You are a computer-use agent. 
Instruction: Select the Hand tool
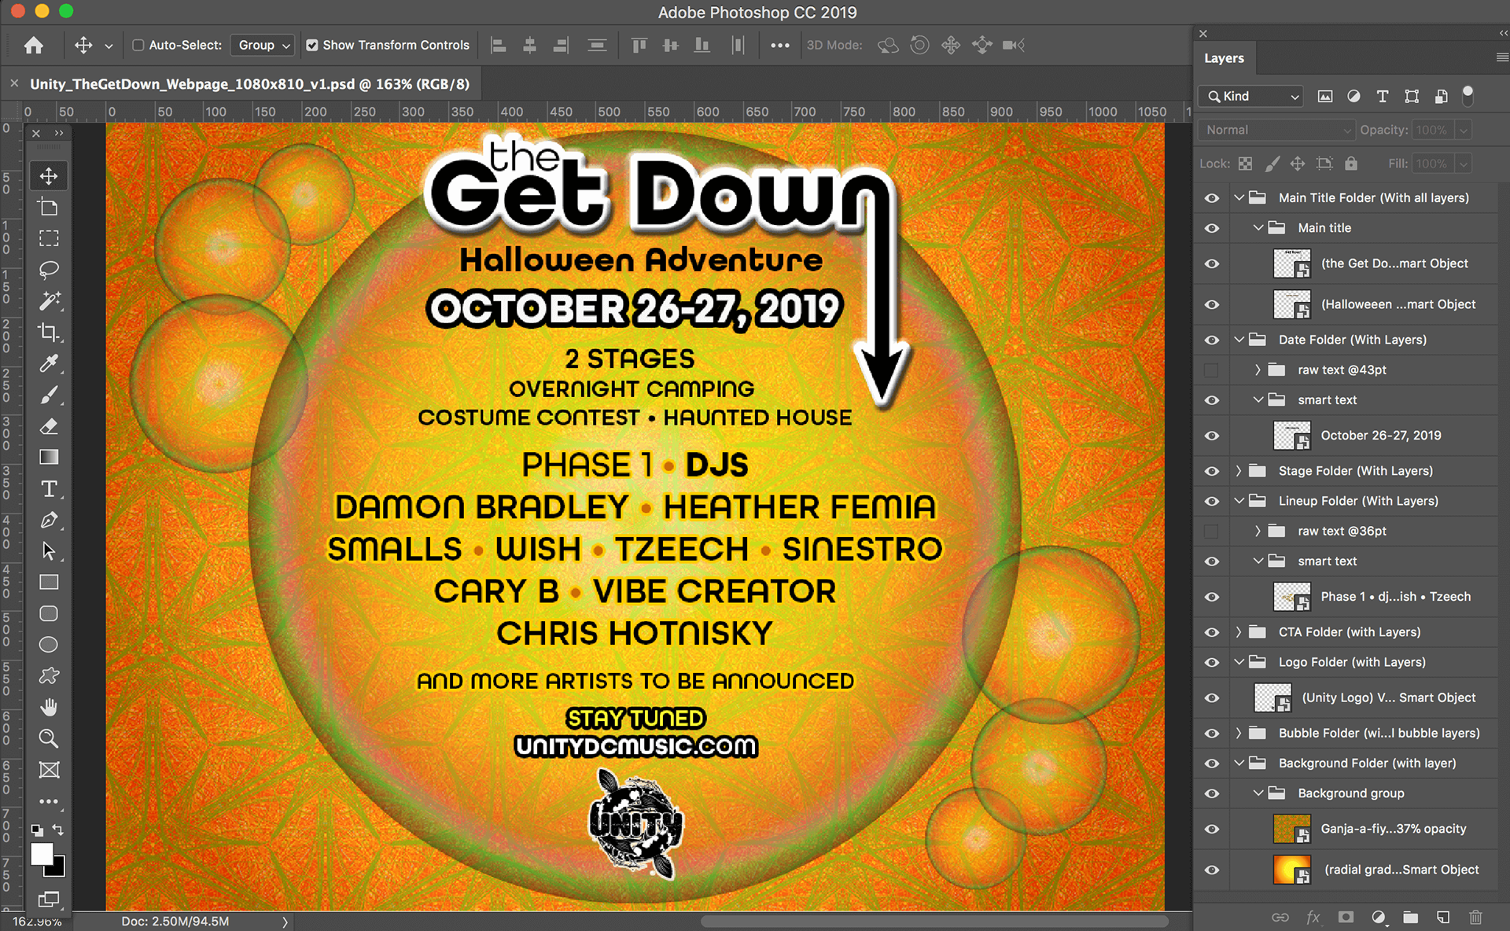pos(49,708)
